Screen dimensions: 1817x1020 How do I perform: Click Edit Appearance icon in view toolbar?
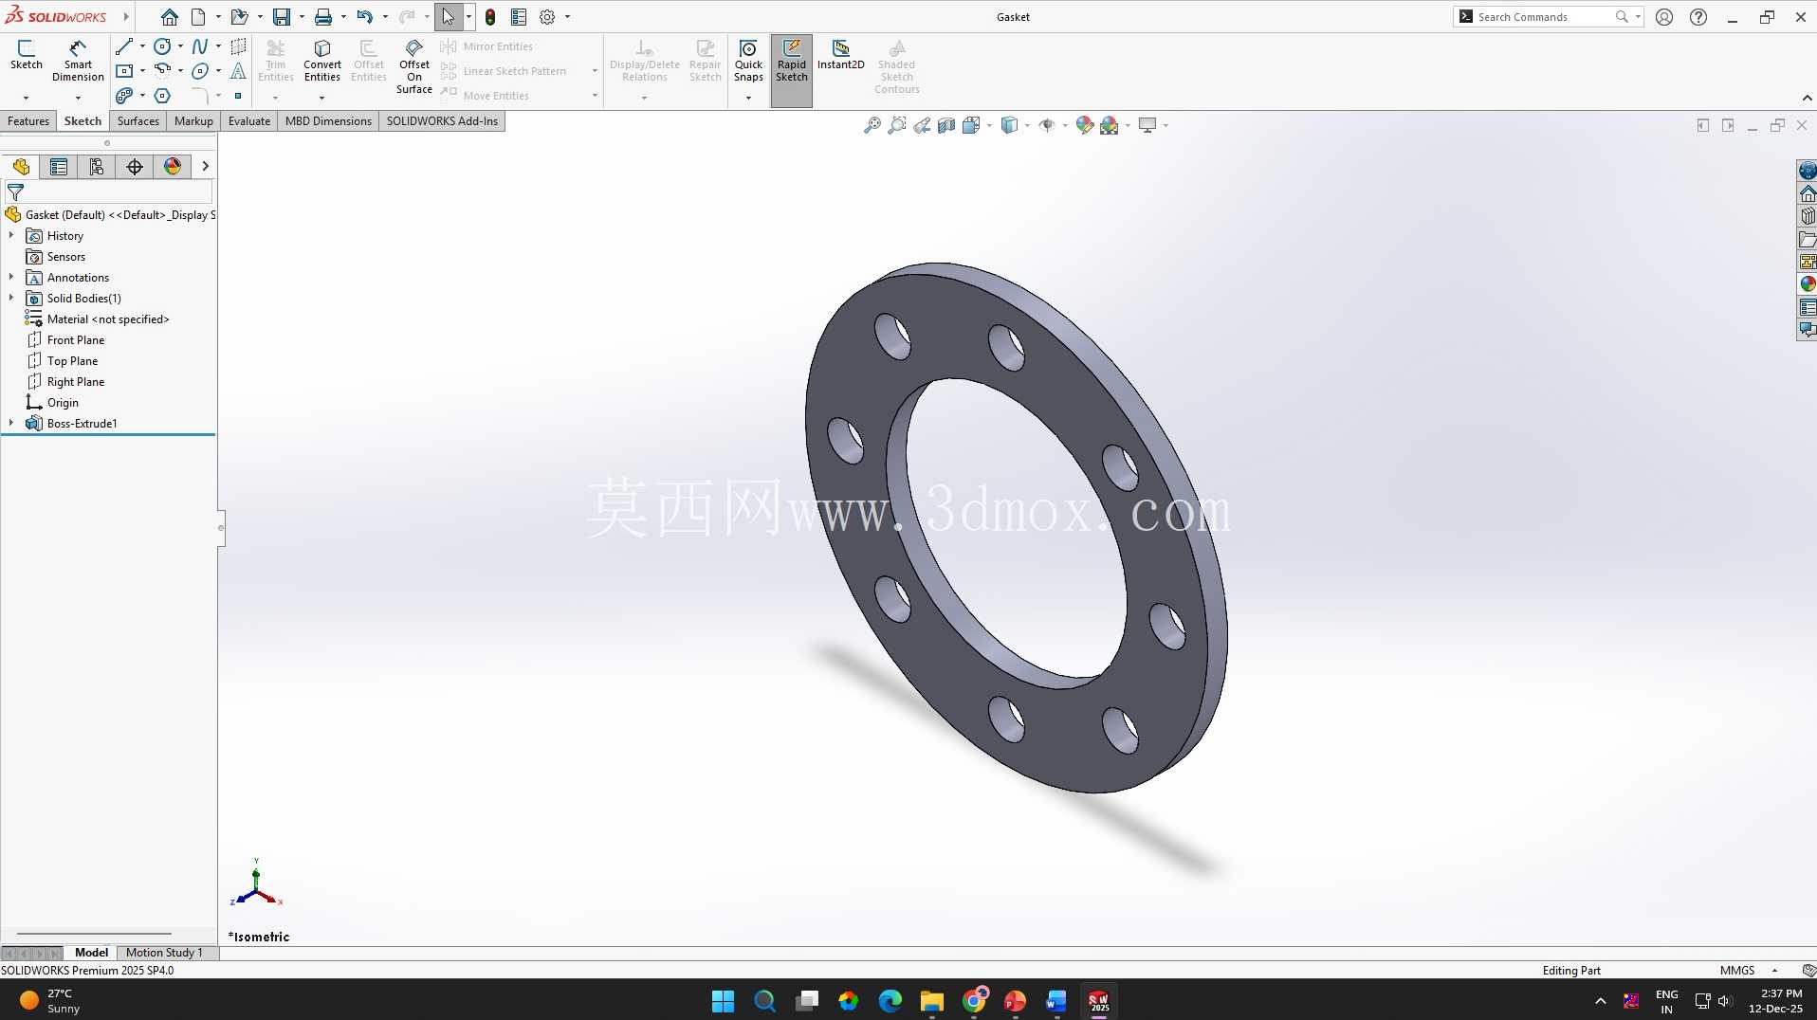(x=1084, y=125)
